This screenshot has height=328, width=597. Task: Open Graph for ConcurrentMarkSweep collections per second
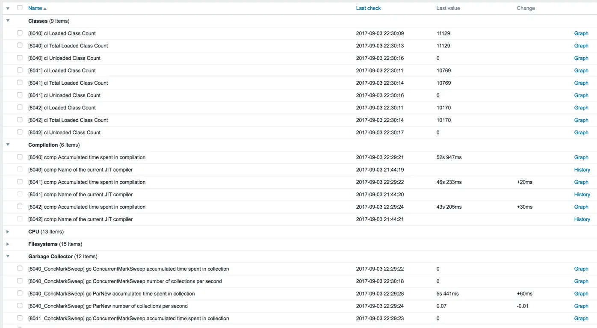581,281
